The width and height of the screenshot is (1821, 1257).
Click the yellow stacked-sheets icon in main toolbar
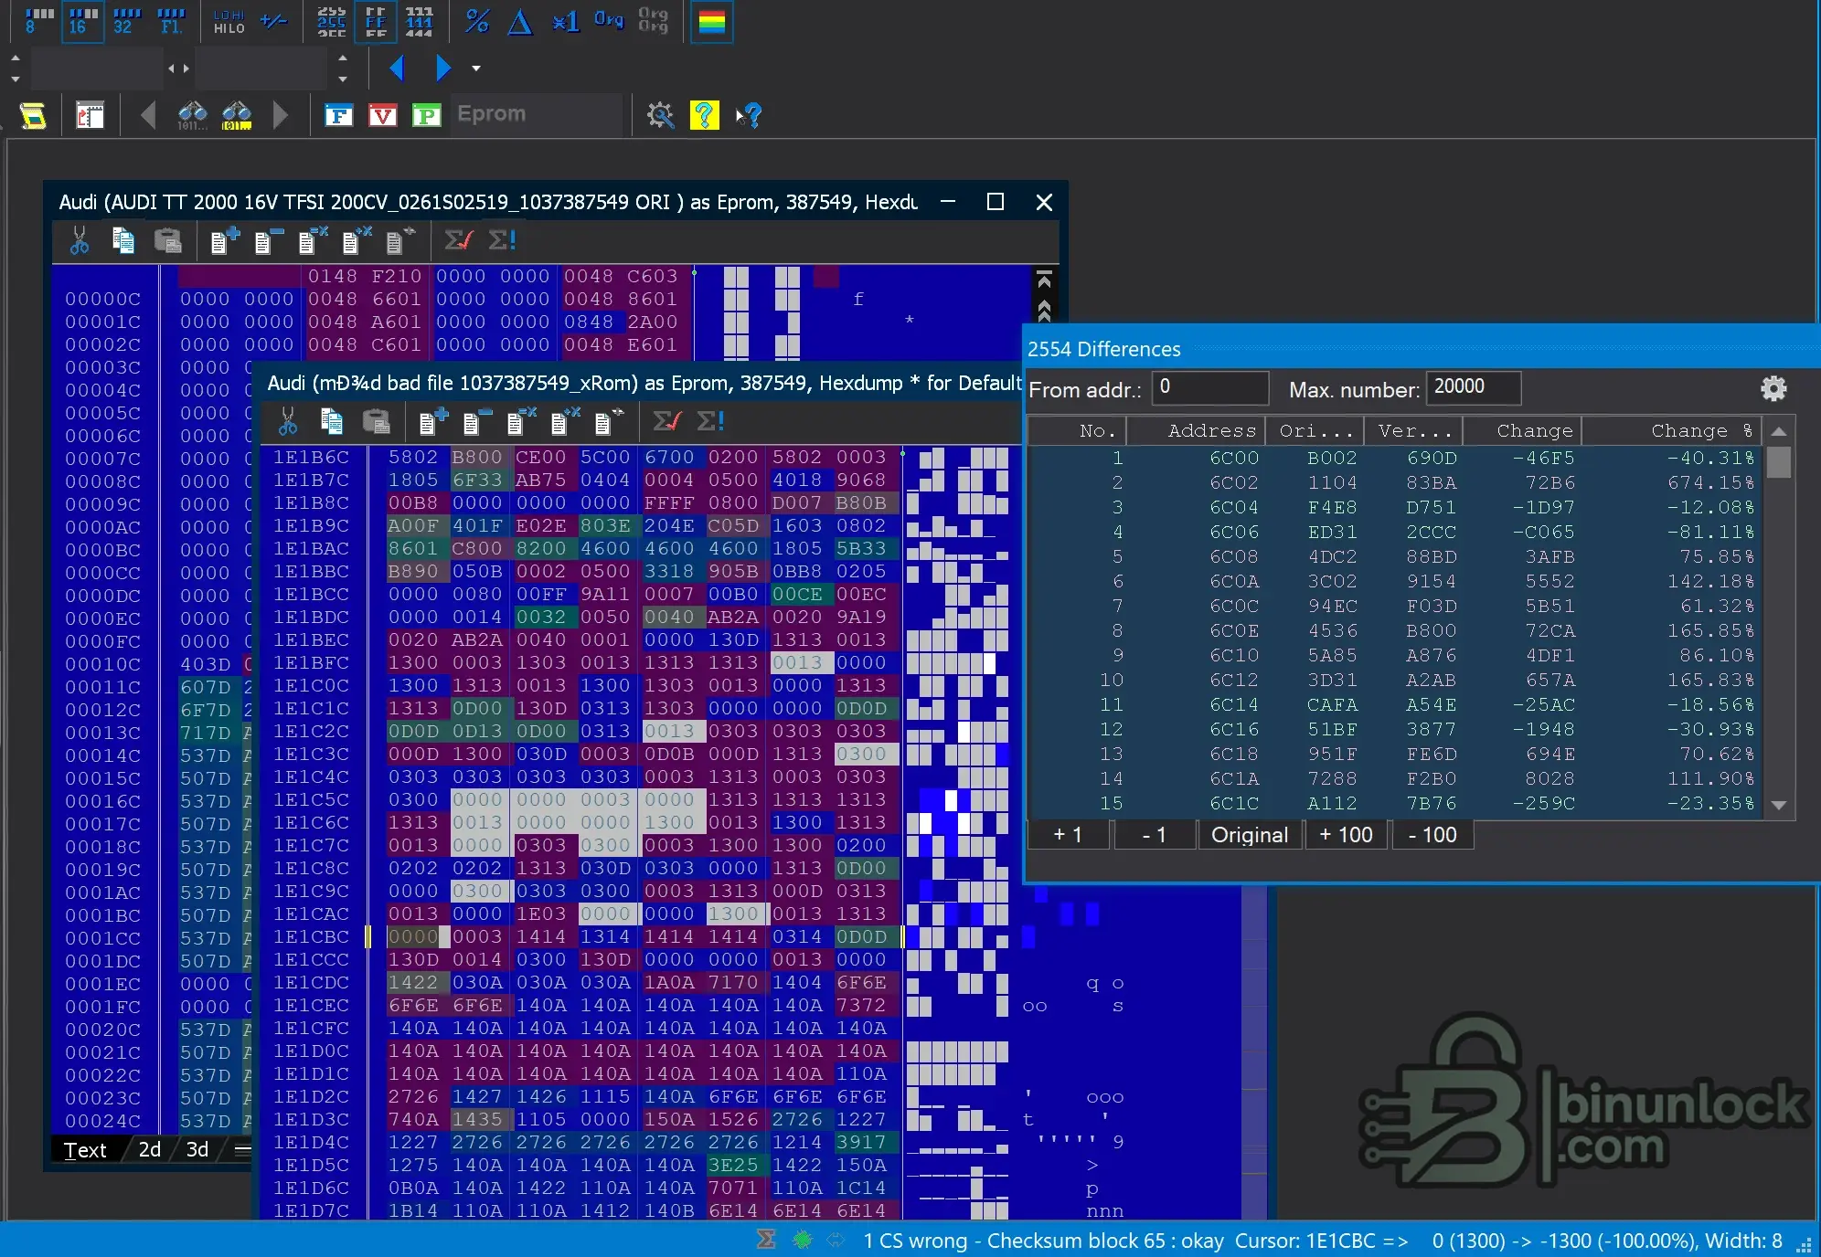tap(33, 115)
